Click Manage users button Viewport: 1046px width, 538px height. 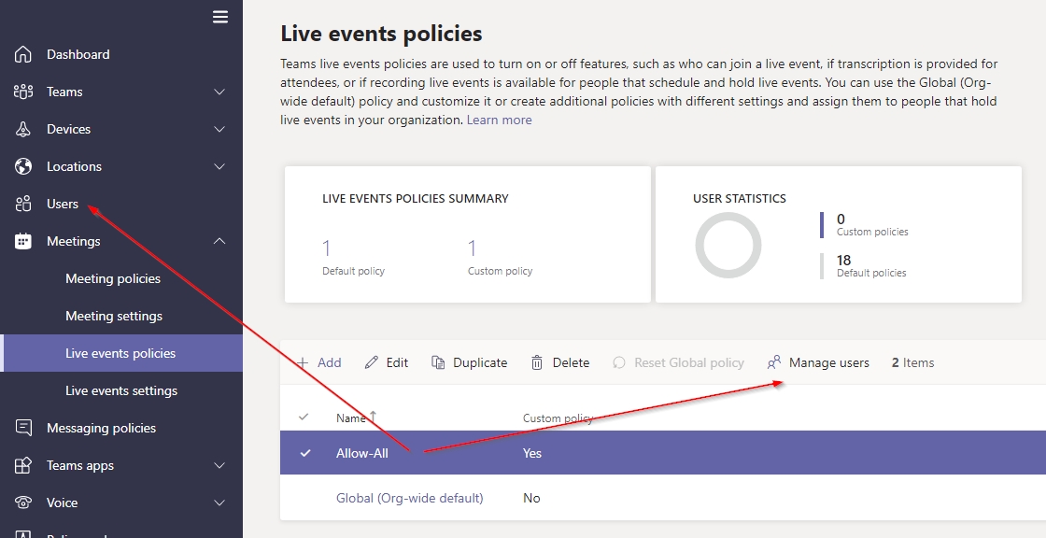click(818, 362)
